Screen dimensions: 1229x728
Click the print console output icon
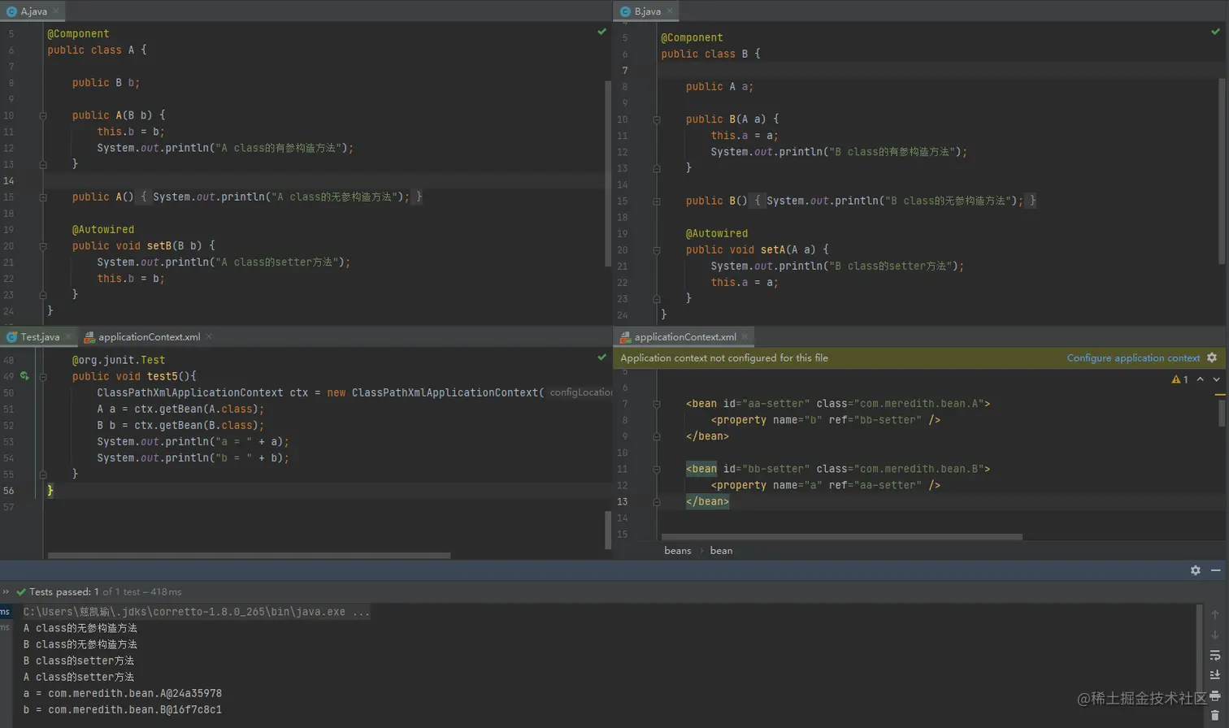tap(1214, 695)
